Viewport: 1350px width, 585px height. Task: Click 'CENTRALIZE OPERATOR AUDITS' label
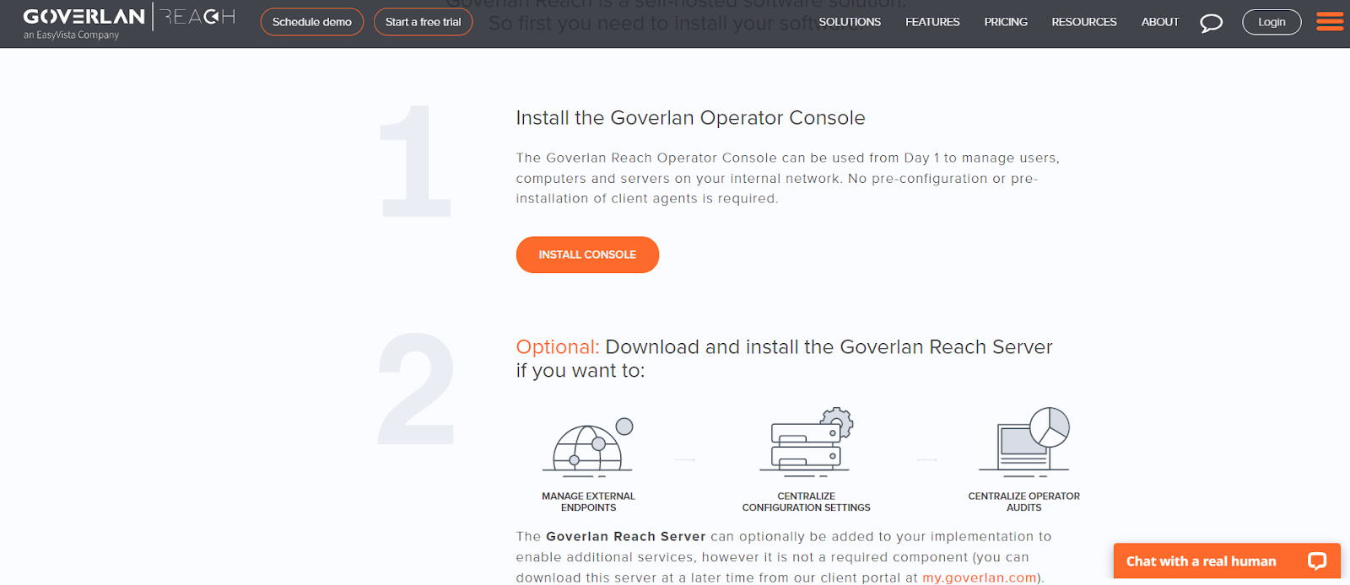click(1023, 502)
